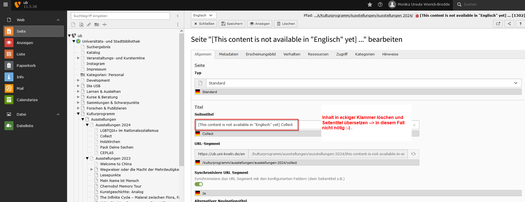Click the Anzeigen button in the toolbar

pyautogui.click(x=260, y=24)
